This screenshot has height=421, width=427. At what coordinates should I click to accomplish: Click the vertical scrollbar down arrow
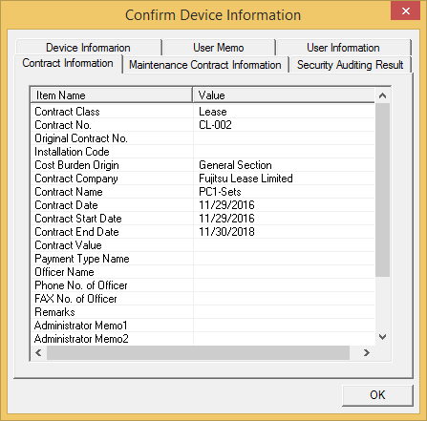382,337
